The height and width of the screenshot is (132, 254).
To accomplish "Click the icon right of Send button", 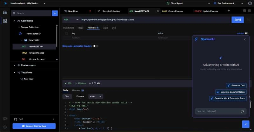I will 248,20.
